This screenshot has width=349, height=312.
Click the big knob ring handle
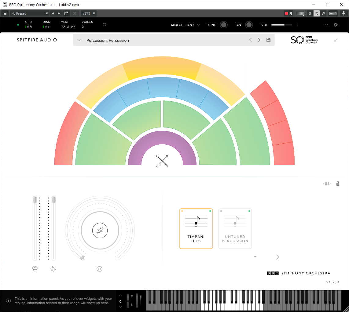click(83, 258)
